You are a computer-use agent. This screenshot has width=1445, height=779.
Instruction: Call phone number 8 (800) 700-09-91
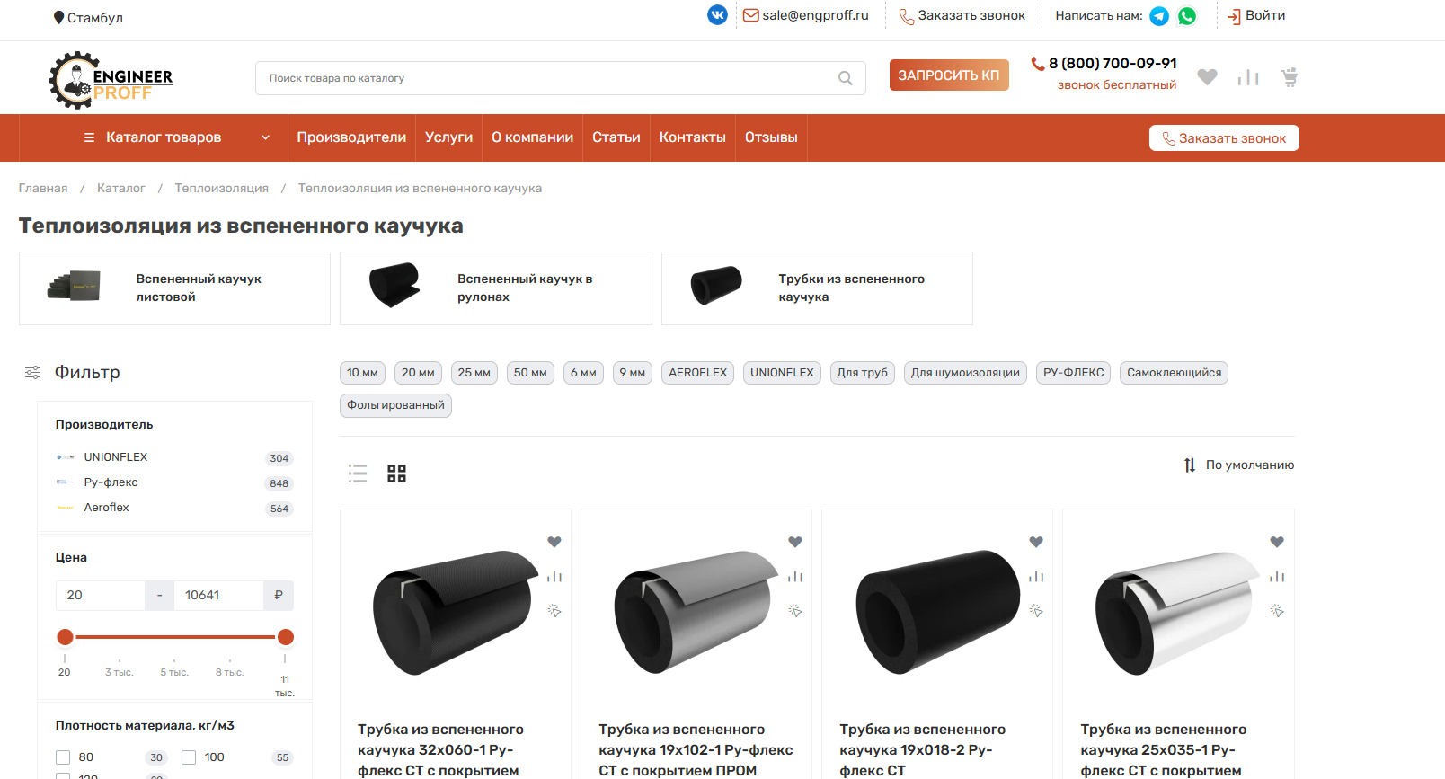[1113, 63]
